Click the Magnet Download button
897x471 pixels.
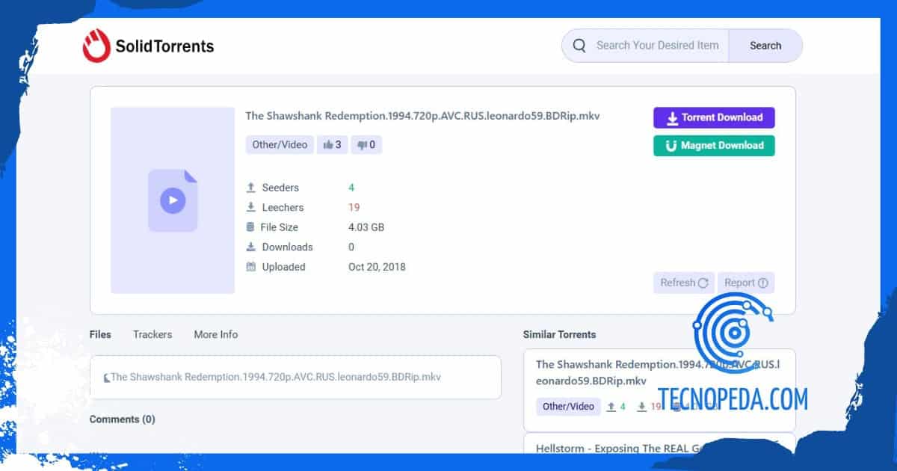(714, 146)
